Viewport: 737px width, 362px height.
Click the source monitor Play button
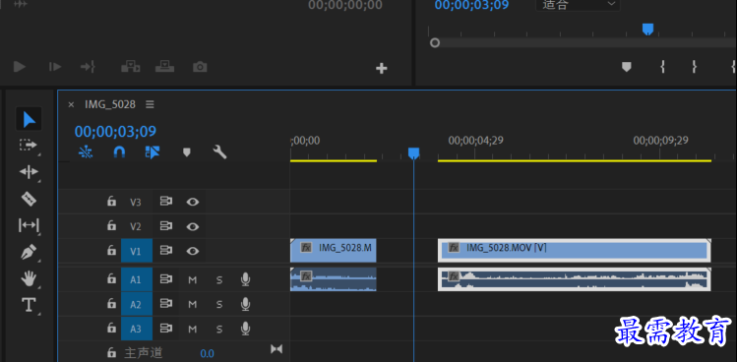[20, 67]
